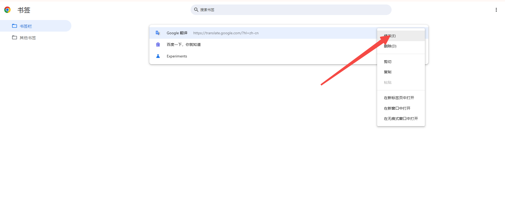The width and height of the screenshot is (505, 205).
Task: Click the search magnifier icon
Action: click(x=196, y=10)
